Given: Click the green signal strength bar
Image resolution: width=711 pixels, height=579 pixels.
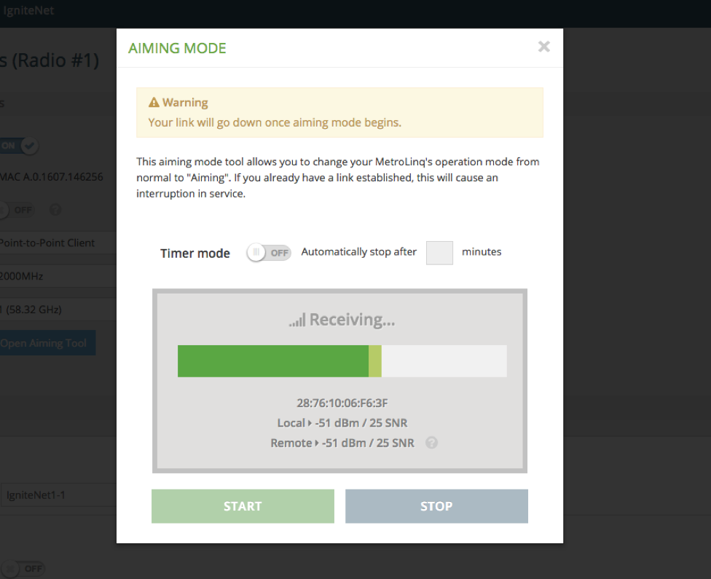Looking at the screenshot, I should pos(273,361).
